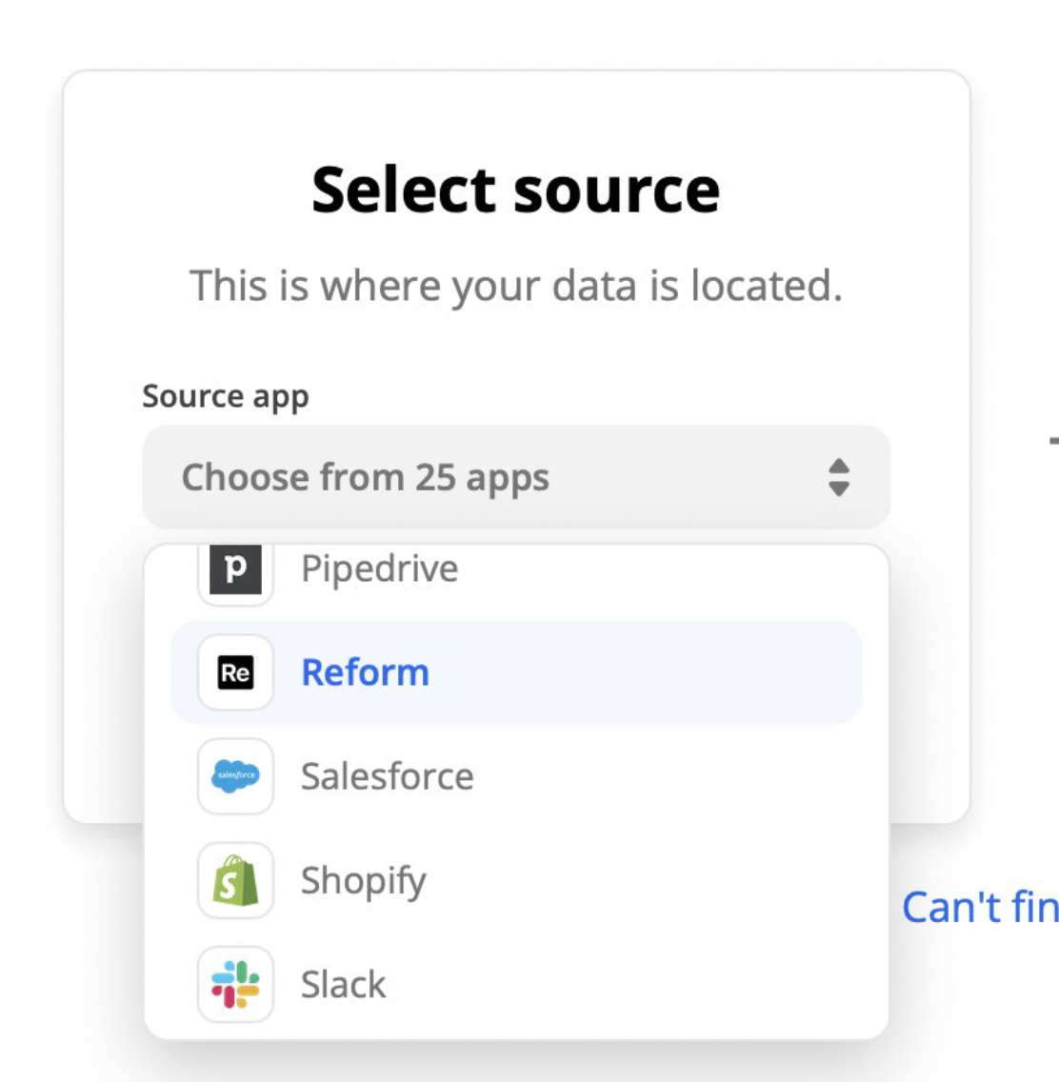Choose the Reform option

[x=516, y=672]
